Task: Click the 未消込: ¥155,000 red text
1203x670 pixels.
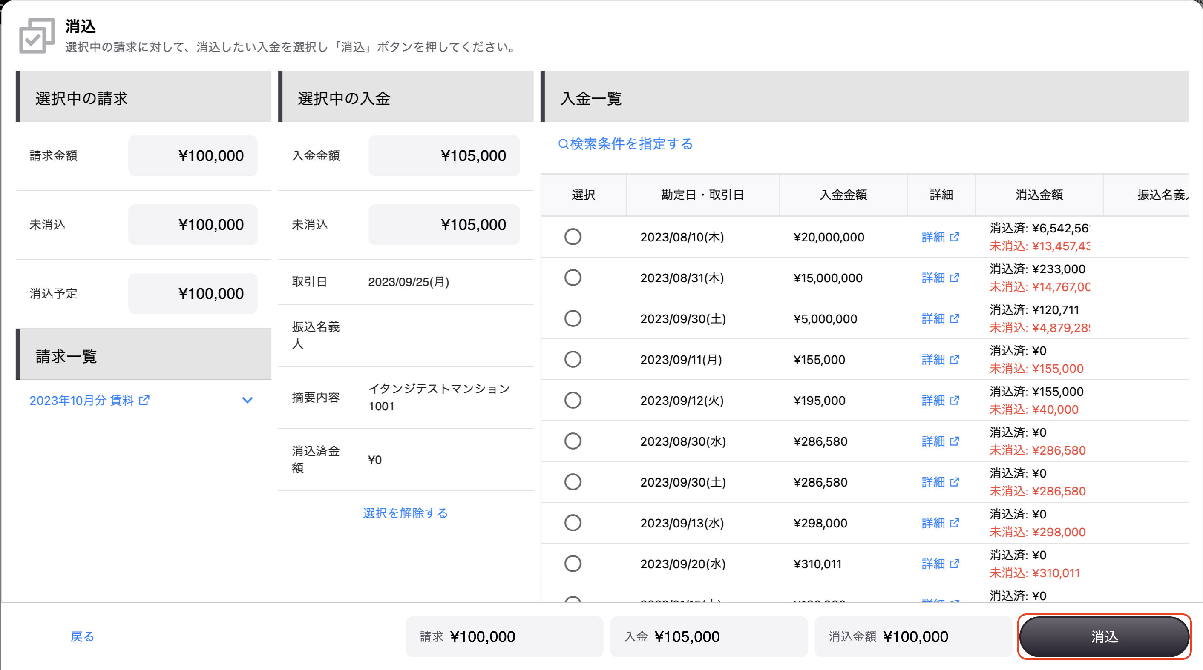Action: tap(1036, 369)
